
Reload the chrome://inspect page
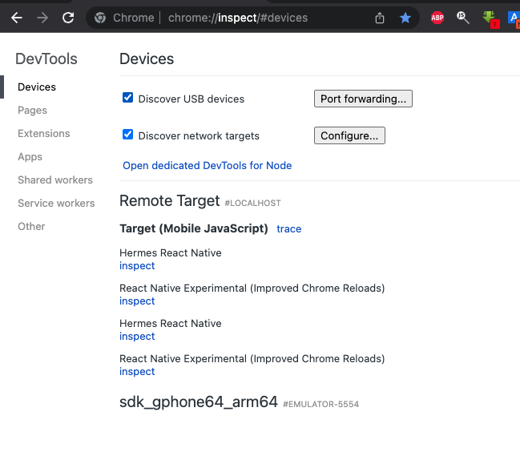68,18
